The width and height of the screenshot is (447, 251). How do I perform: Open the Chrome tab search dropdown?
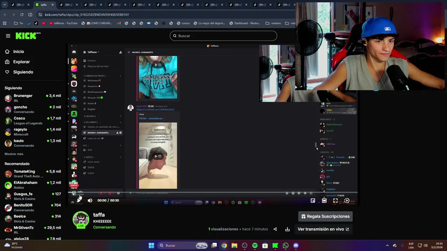pyautogui.click(x=5, y=5)
